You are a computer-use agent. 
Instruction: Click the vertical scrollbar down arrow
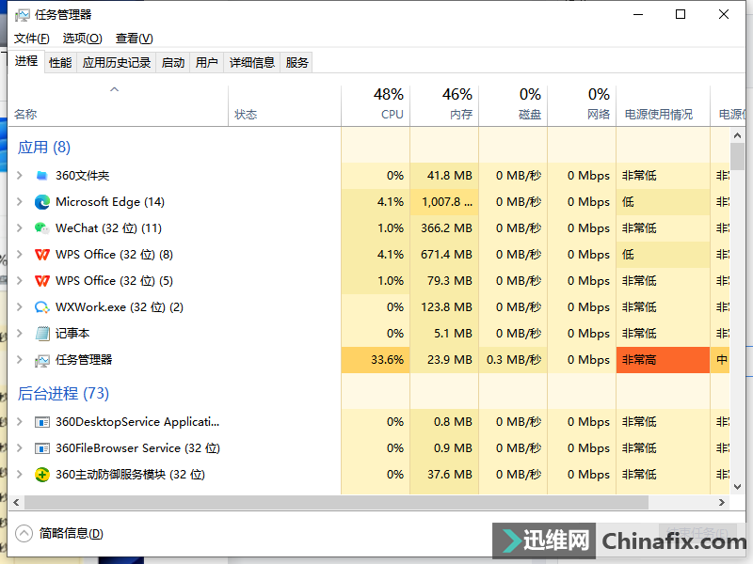coord(737,487)
